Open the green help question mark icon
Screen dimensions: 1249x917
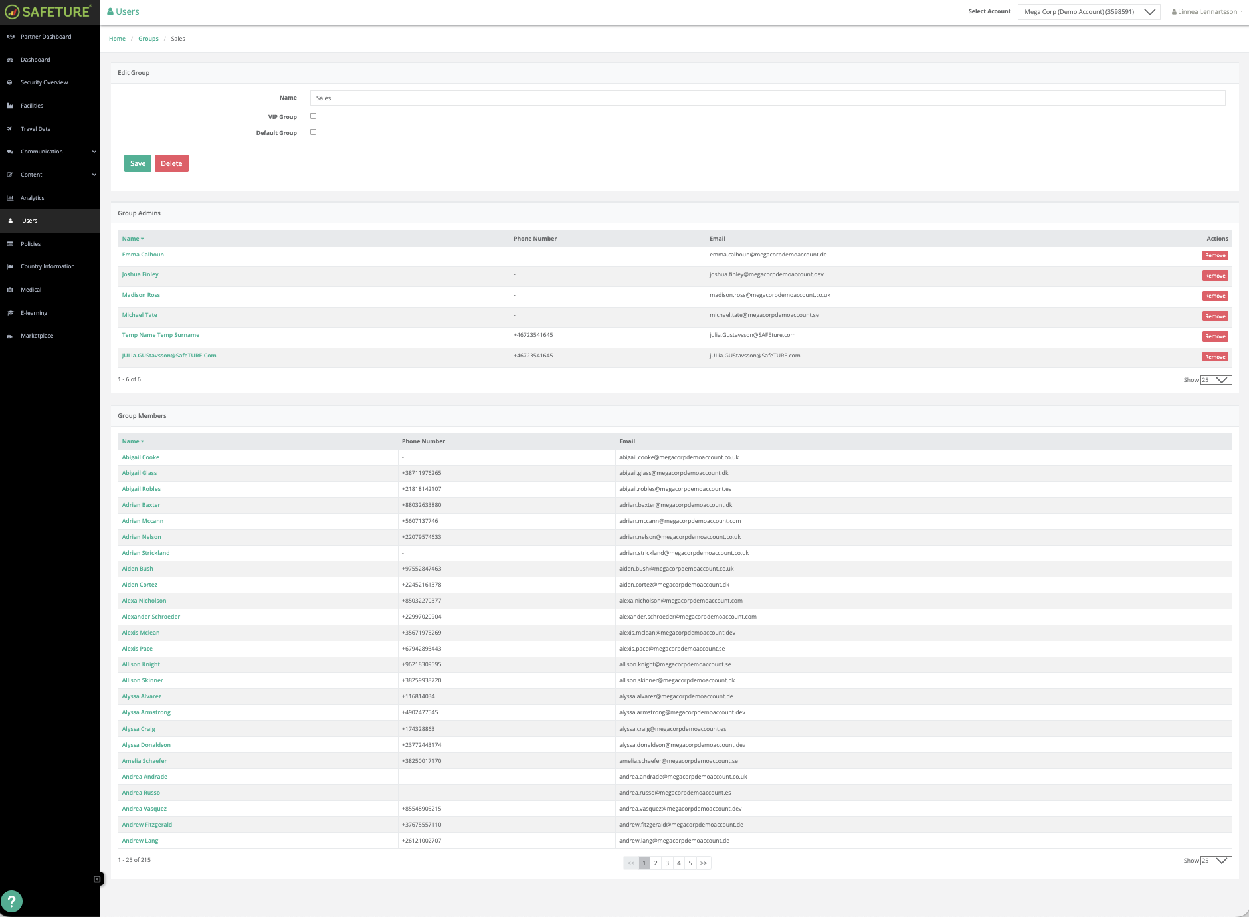11,902
